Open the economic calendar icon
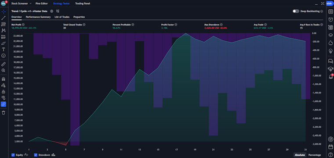The width and height of the screenshot is (334, 158). click(330, 147)
